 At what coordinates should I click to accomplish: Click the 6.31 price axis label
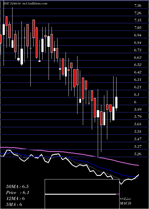coord(138,80)
